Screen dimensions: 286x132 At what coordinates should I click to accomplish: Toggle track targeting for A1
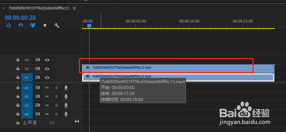[x=27, y=88]
